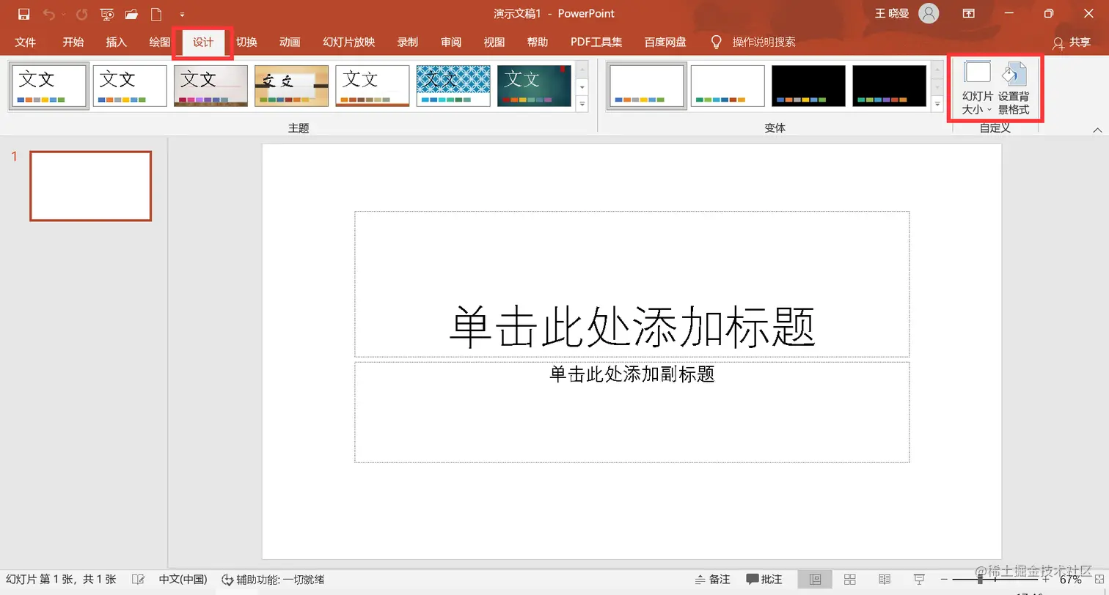1109x595 pixels.
Task: Select white variant with blue-orange palette
Action: [x=647, y=86]
